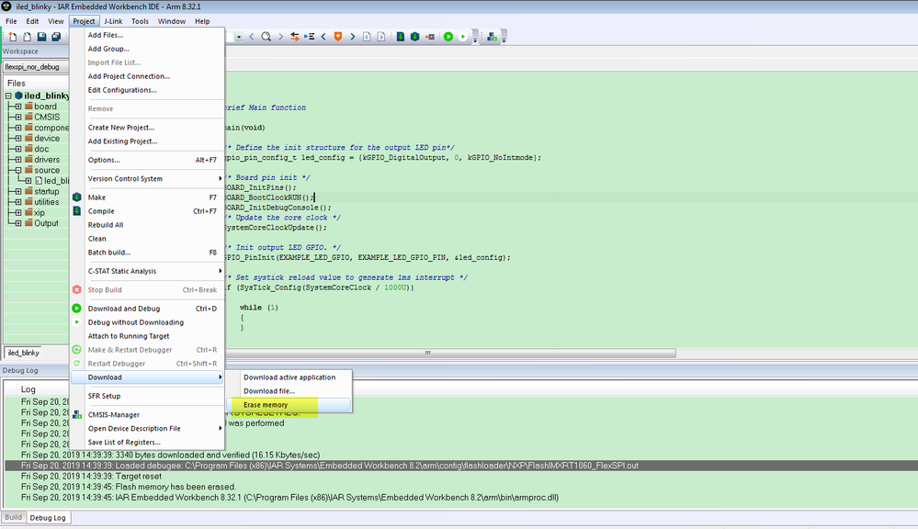The width and height of the screenshot is (918, 529).
Task: Click the Find magnifier toolbar icon
Action: [x=266, y=37]
